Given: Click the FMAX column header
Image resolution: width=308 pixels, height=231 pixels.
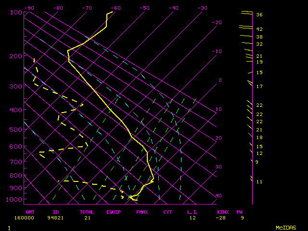Looking at the screenshot, I should [x=141, y=212].
